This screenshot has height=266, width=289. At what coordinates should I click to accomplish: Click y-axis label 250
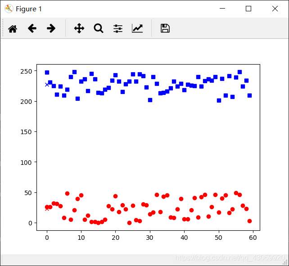click(26, 71)
